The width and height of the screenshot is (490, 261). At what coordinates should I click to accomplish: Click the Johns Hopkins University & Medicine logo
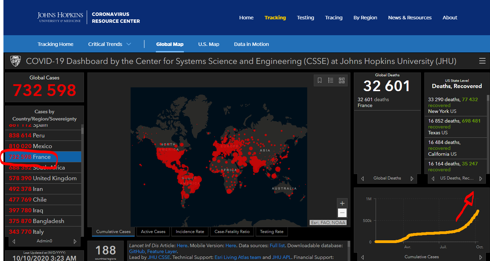point(60,17)
